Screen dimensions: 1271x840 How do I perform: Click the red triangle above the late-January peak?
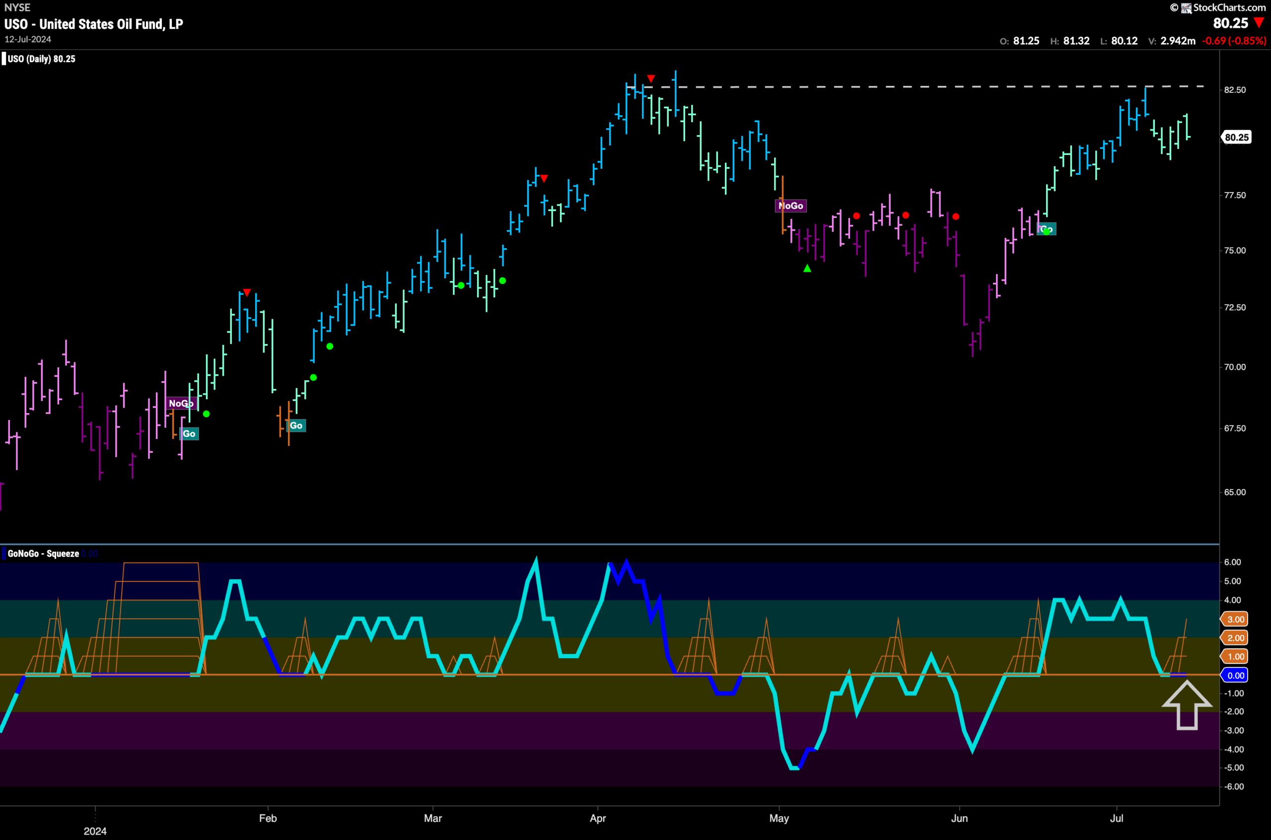[247, 292]
